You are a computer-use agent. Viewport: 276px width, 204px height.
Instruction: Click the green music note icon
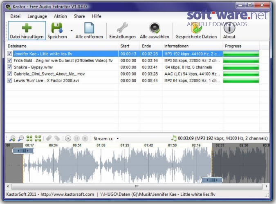coord(174,138)
